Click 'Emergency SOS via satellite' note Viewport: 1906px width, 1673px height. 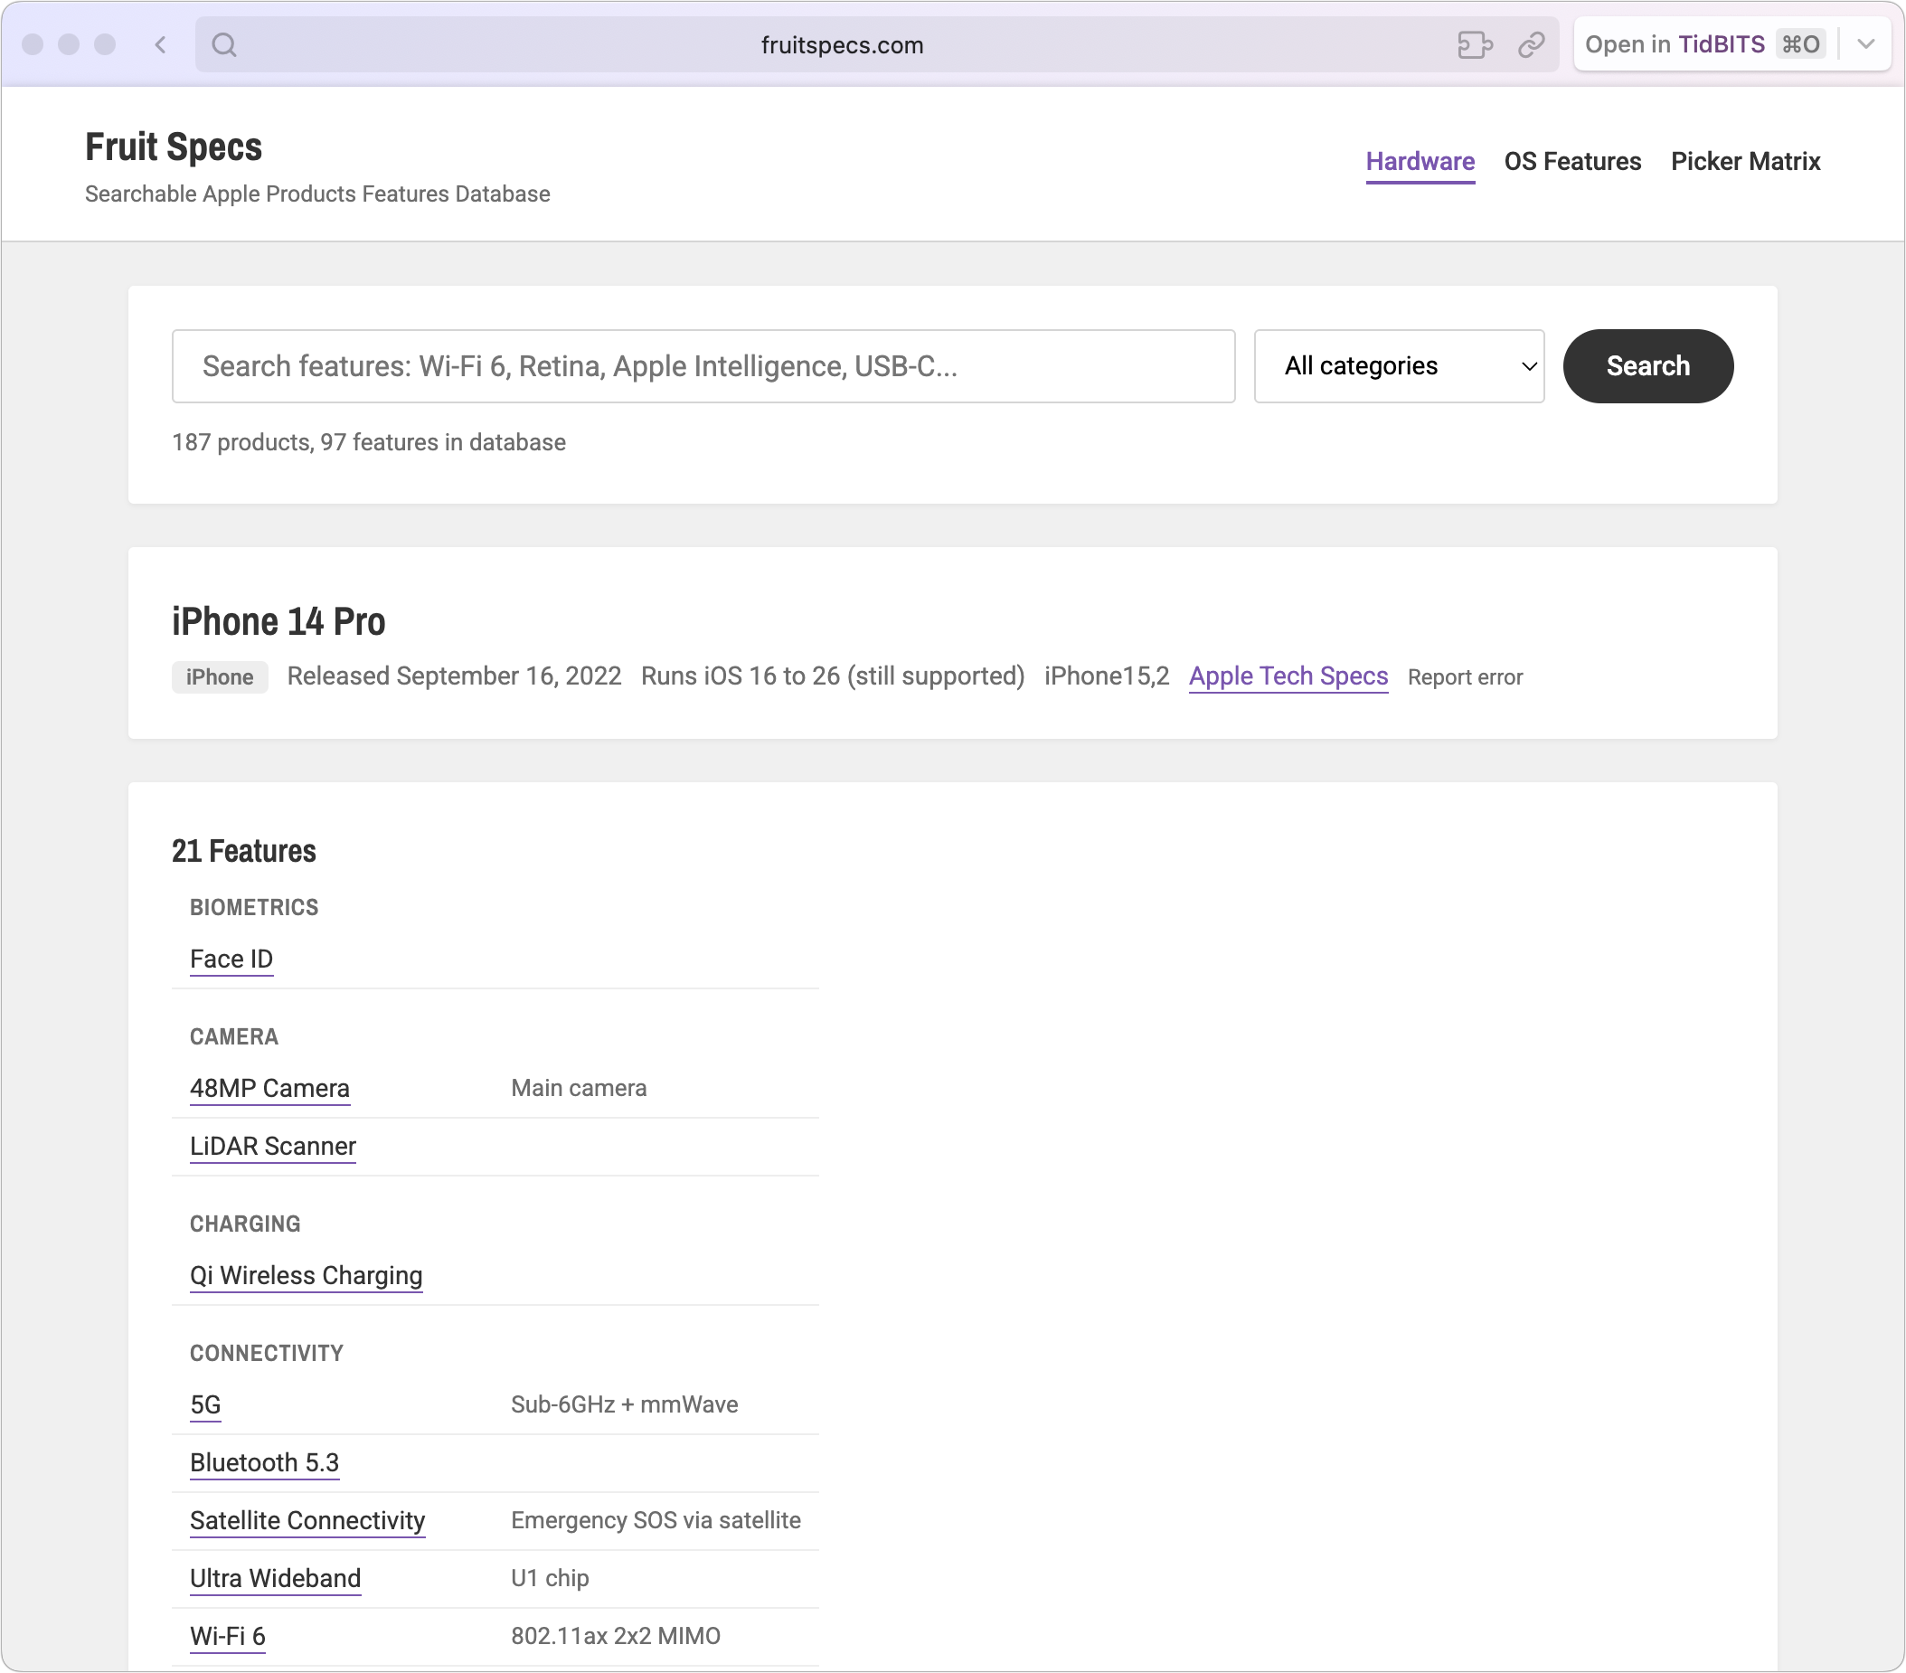pos(656,1521)
